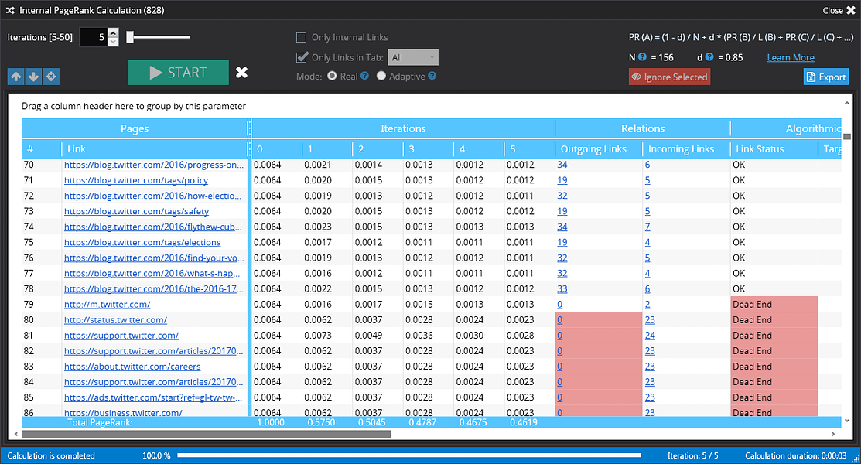861x464 pixels.
Task: Sort by the Link Status column header
Action: [759, 148]
